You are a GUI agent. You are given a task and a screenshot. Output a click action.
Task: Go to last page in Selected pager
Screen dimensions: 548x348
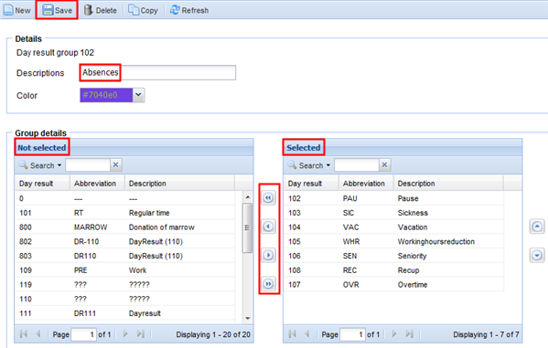tap(409, 334)
